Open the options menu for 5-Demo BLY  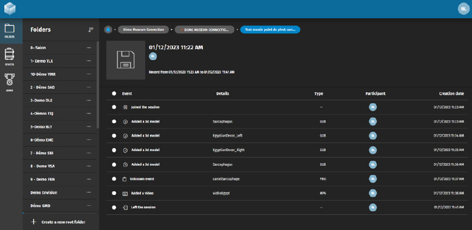click(x=89, y=127)
